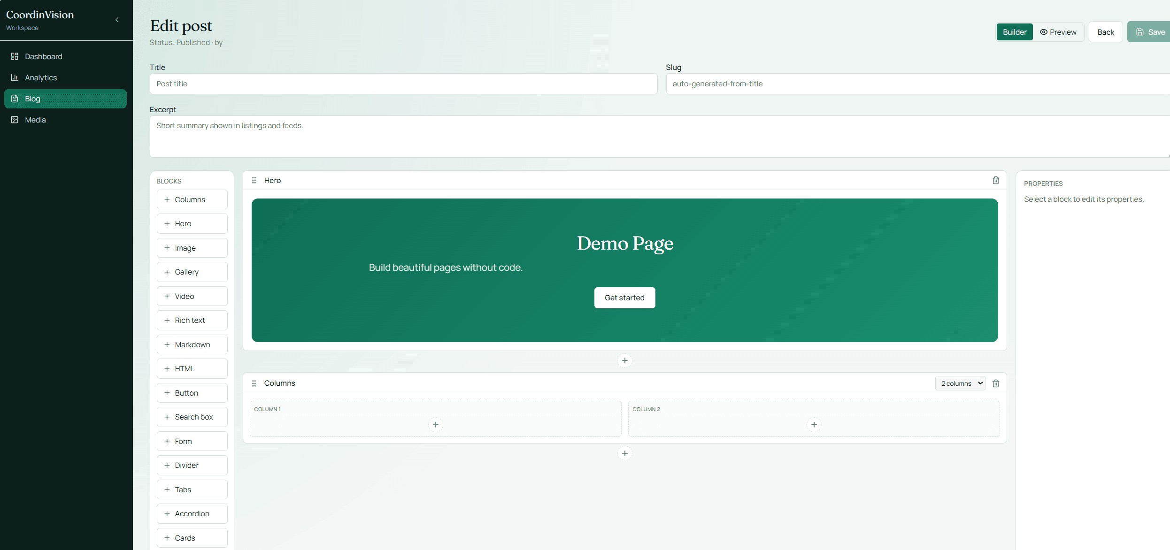
Task: Add an Accordion block
Action: [x=192, y=514]
